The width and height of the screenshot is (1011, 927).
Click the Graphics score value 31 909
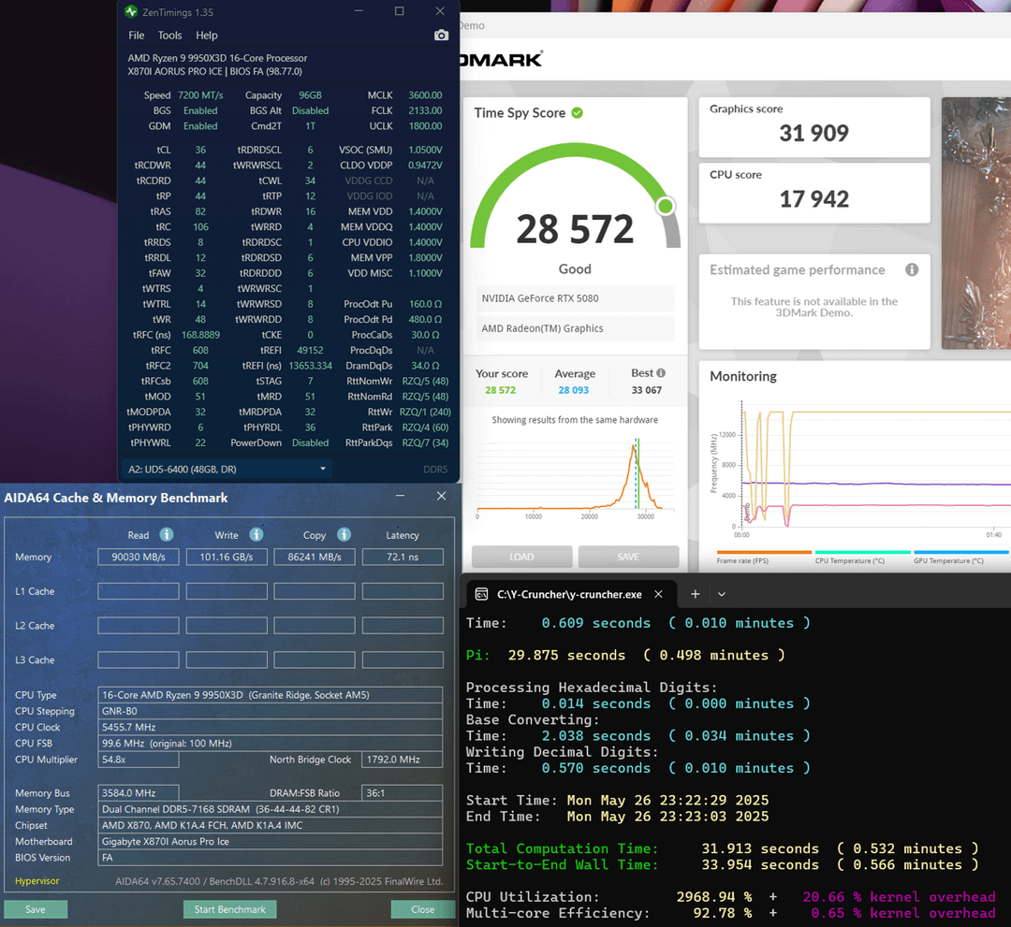coord(813,134)
